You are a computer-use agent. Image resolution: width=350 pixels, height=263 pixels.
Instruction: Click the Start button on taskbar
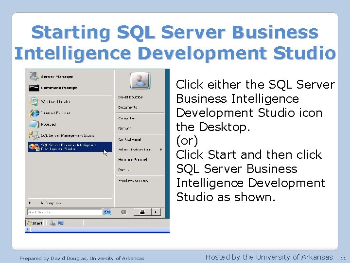(35, 223)
